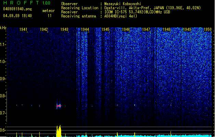
Task: Click the version number 1.00
Action: [x=46, y=3]
